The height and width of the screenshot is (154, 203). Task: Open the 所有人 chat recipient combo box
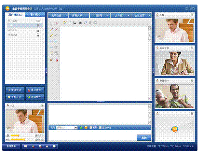point(67,128)
